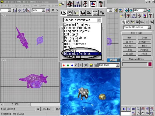This screenshot has height=116, width=155.
Task: Click the Cylinder button
Action: pyautogui.click(x=129, y=46)
